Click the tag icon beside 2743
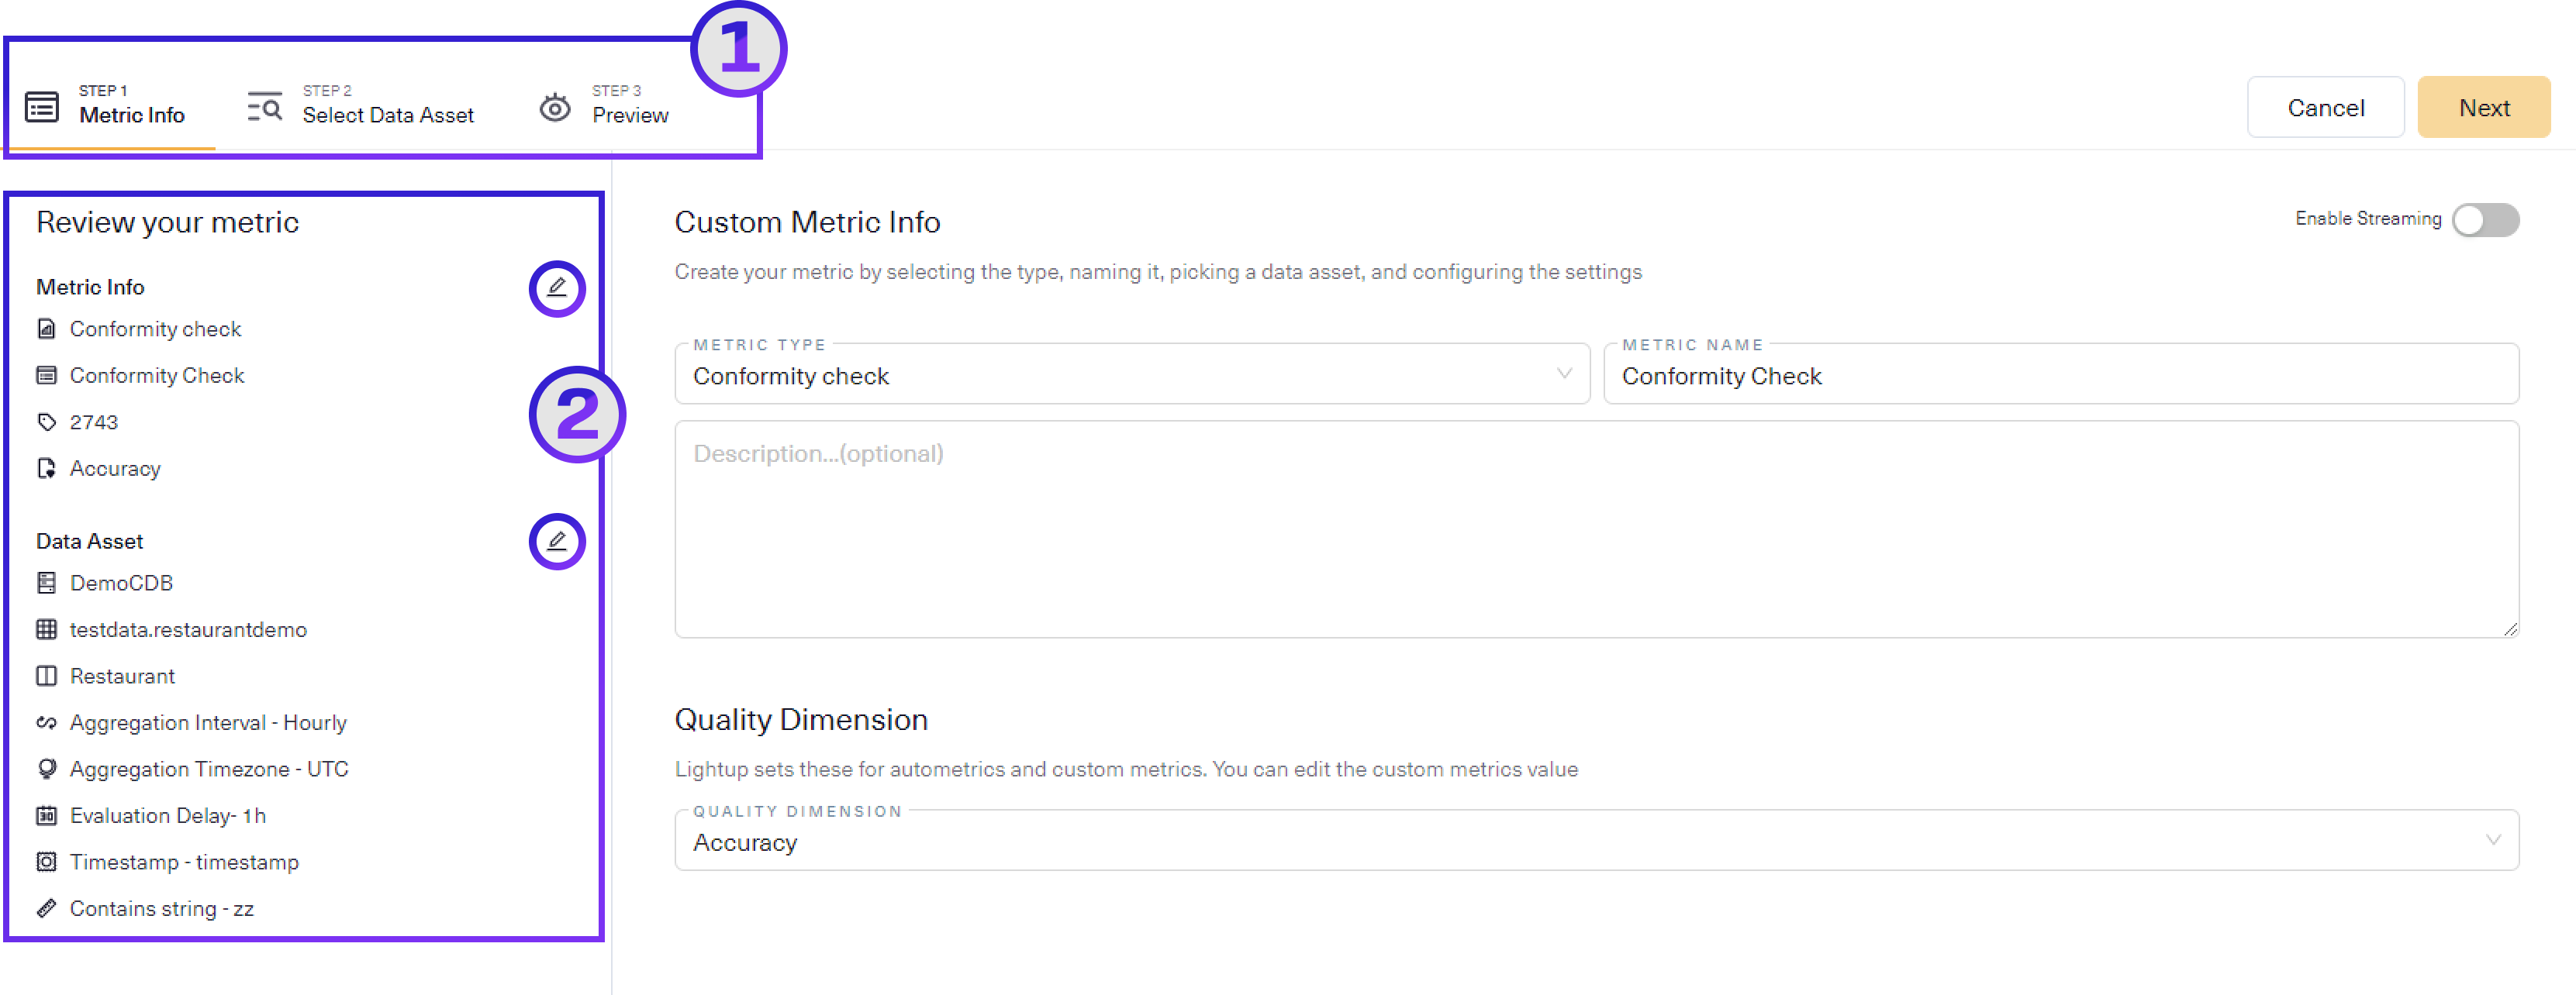This screenshot has height=995, width=2576. coord(46,422)
